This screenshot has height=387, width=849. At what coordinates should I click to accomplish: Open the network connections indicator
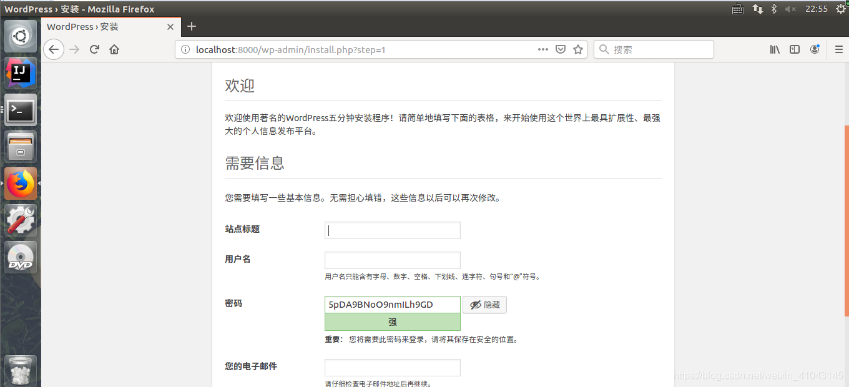[x=757, y=9]
